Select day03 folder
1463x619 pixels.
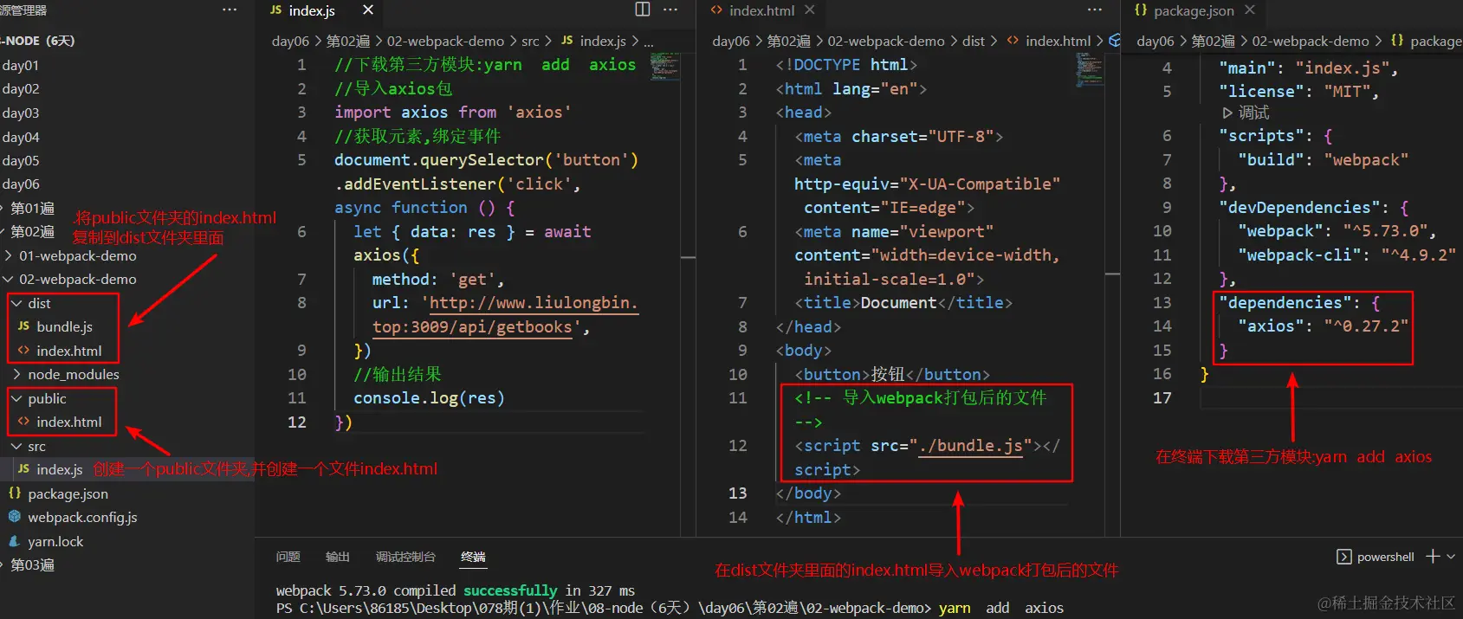click(x=21, y=113)
